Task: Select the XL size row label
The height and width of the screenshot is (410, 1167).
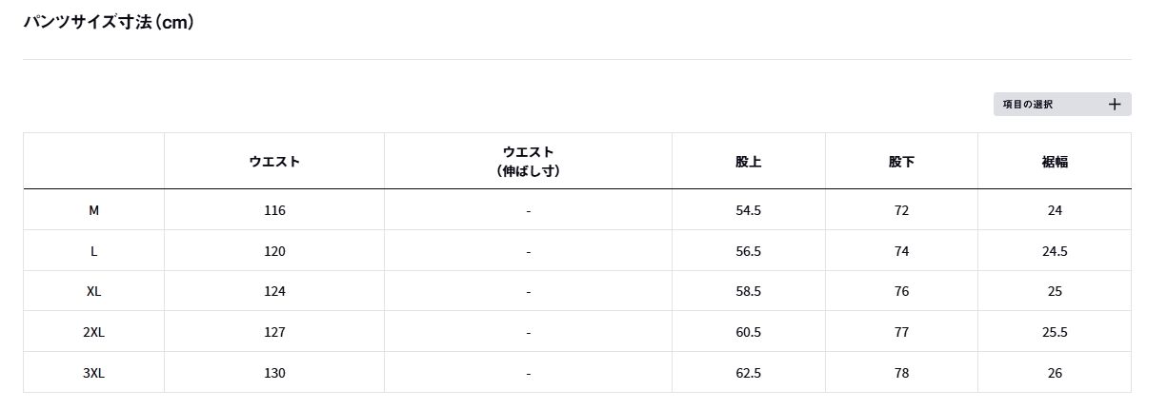Action: tap(93, 291)
